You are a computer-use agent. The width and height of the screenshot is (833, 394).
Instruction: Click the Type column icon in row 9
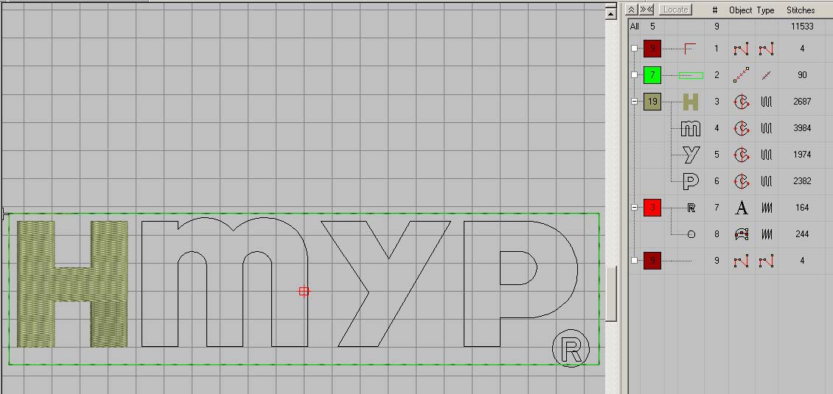coord(766,261)
